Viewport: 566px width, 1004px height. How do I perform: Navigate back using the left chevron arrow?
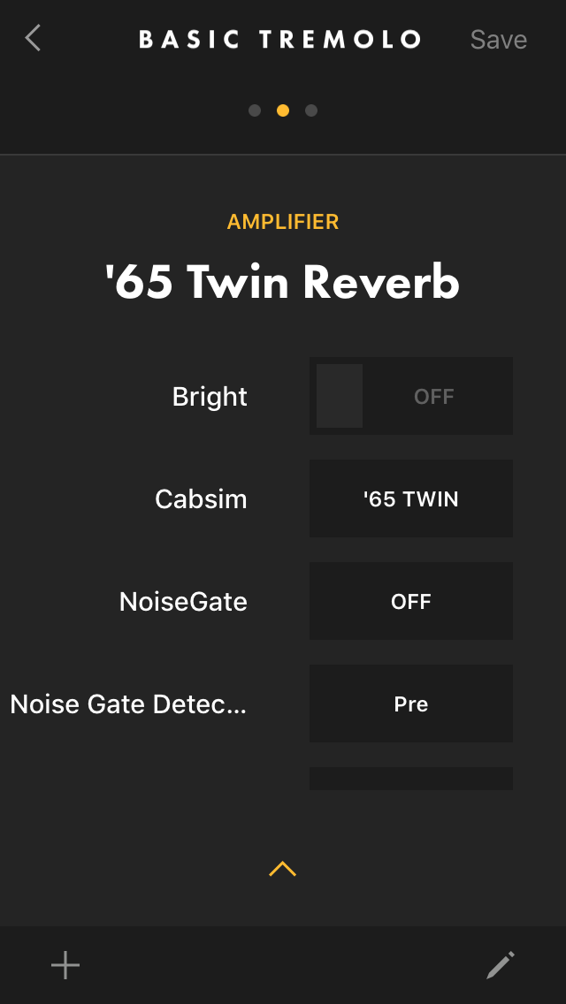(32, 38)
